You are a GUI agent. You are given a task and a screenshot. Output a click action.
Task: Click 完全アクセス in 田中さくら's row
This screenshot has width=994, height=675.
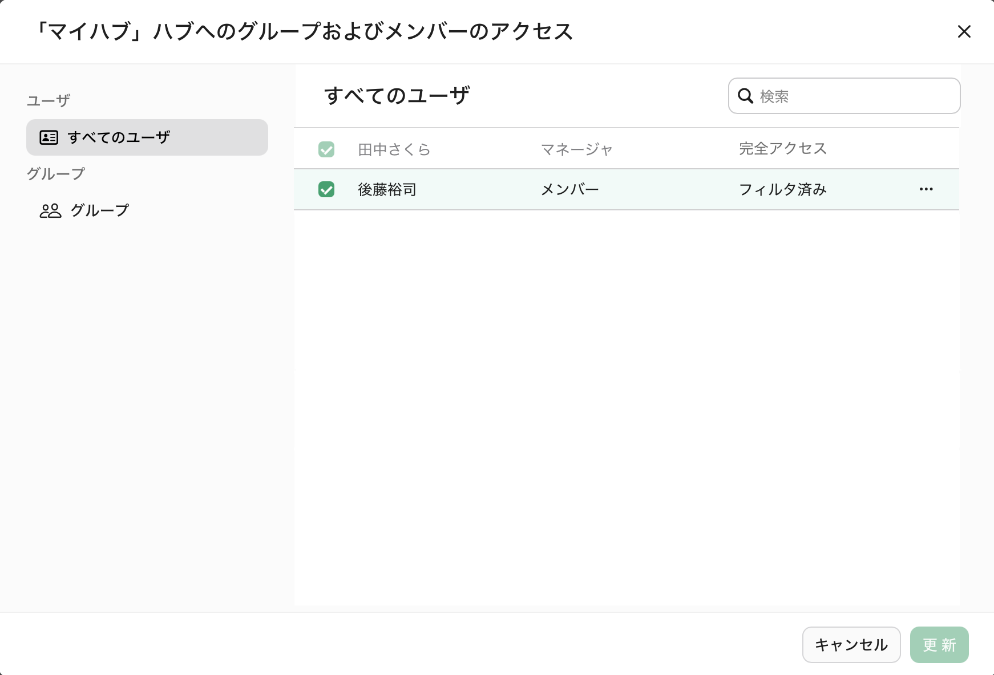[782, 149]
